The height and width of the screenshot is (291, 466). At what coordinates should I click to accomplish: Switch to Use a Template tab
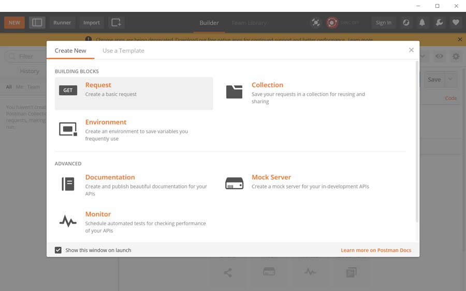point(123,51)
